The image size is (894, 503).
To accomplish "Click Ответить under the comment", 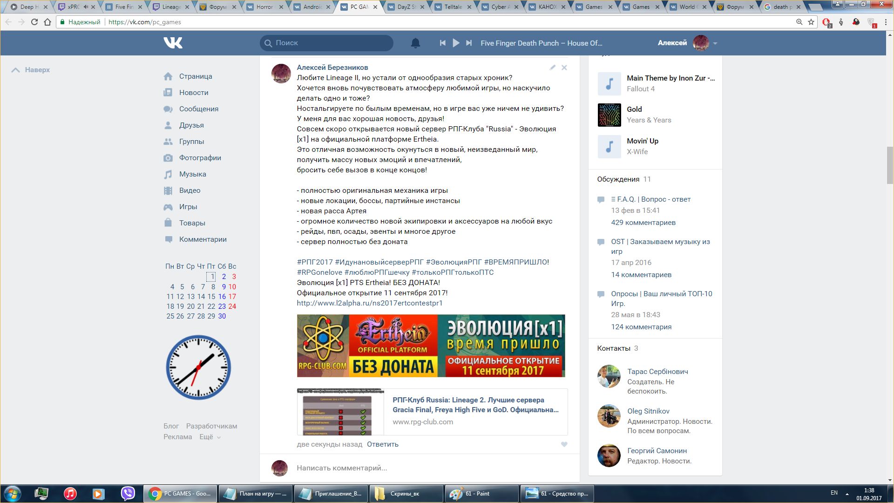I will tap(383, 444).
